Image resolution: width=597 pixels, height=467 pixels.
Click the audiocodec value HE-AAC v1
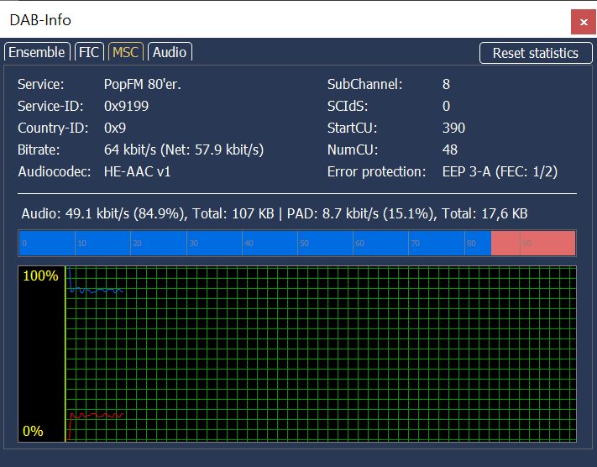click(137, 171)
